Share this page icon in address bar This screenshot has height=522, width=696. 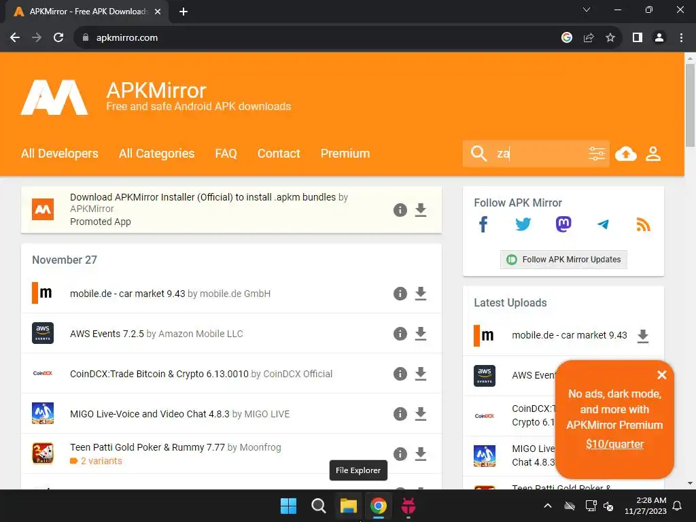coord(589,38)
